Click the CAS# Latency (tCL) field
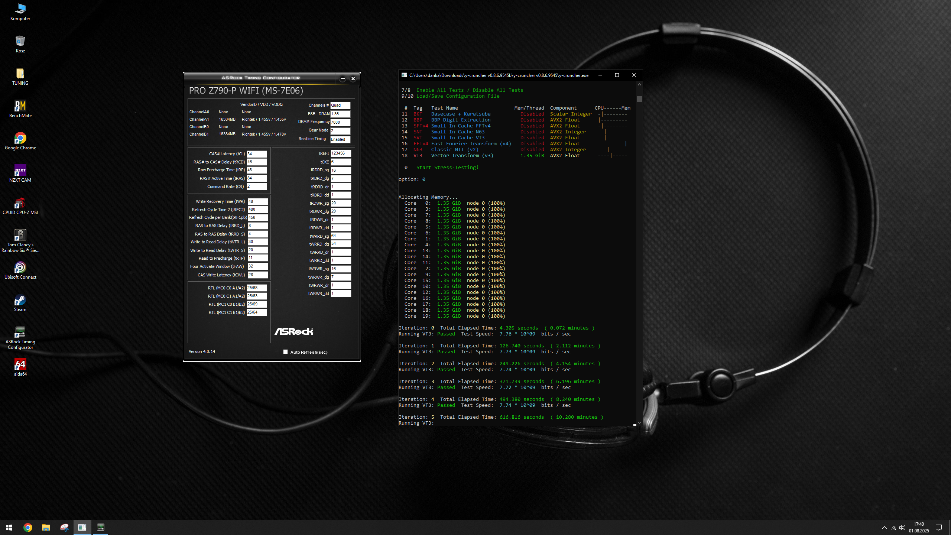 tap(257, 154)
